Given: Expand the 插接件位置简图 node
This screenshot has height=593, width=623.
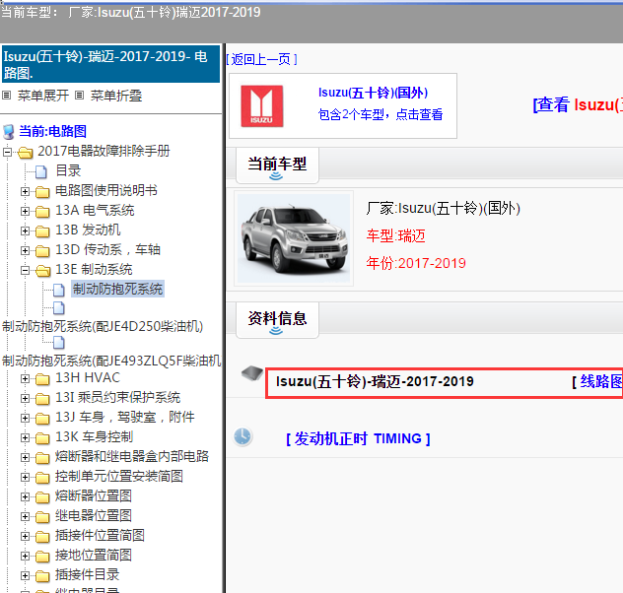Looking at the screenshot, I should click(25, 537).
